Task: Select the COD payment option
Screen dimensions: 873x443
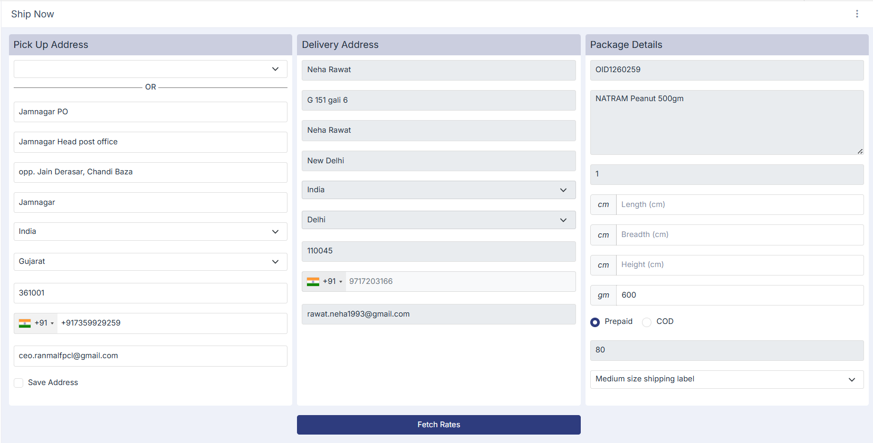Action: [647, 322]
